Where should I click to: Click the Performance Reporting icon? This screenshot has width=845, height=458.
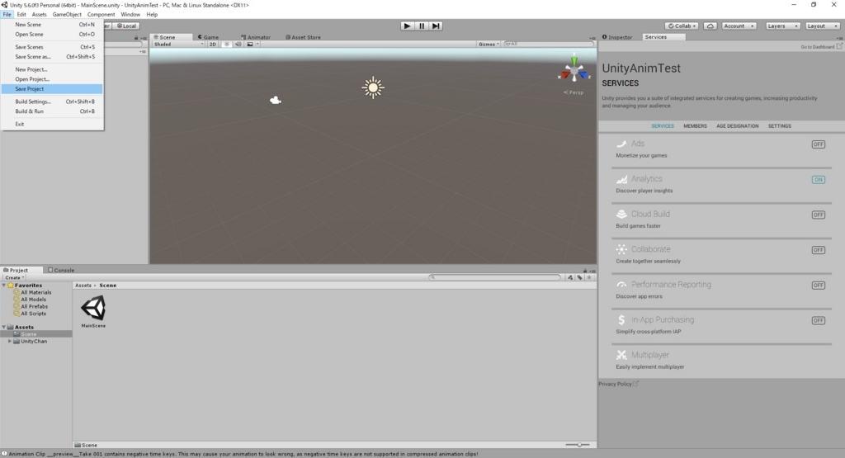click(621, 285)
